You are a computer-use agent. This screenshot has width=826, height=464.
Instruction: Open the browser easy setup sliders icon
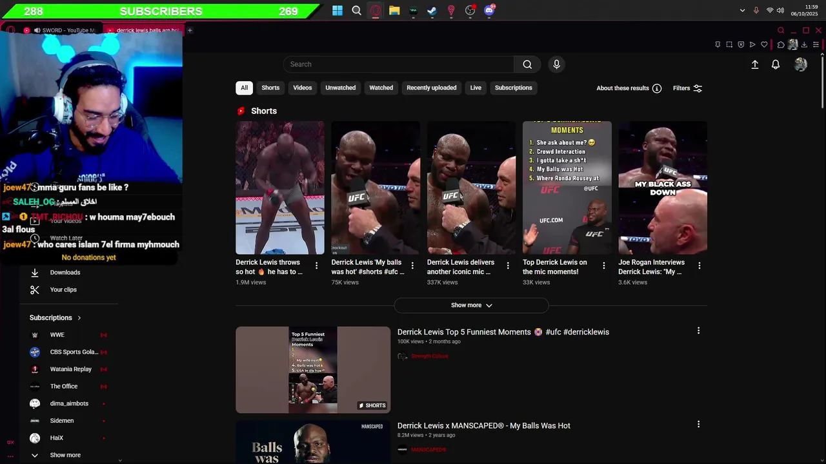tap(816, 44)
